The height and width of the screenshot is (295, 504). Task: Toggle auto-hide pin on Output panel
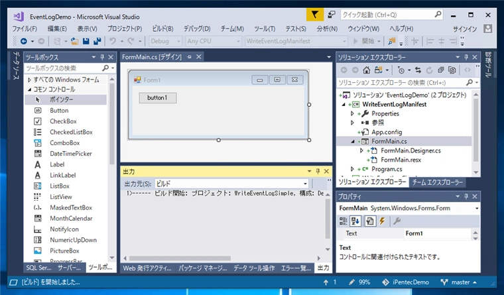coord(318,171)
